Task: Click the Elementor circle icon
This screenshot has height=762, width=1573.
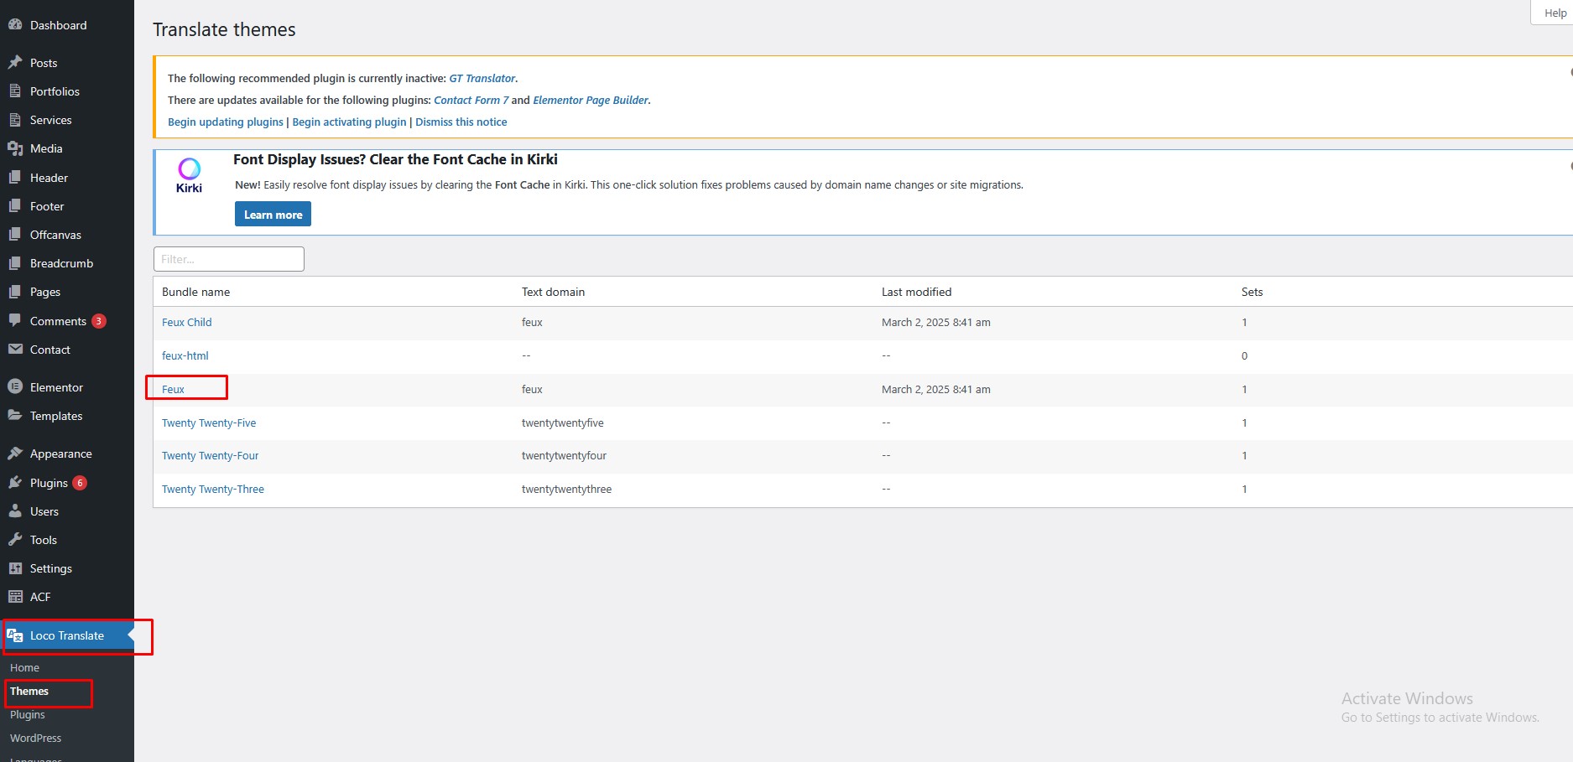Action: (14, 387)
